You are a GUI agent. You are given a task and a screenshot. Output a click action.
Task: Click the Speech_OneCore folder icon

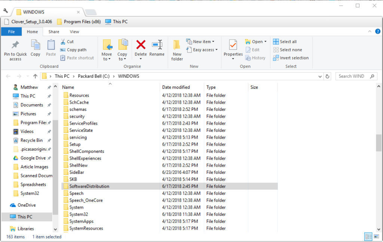(66, 200)
